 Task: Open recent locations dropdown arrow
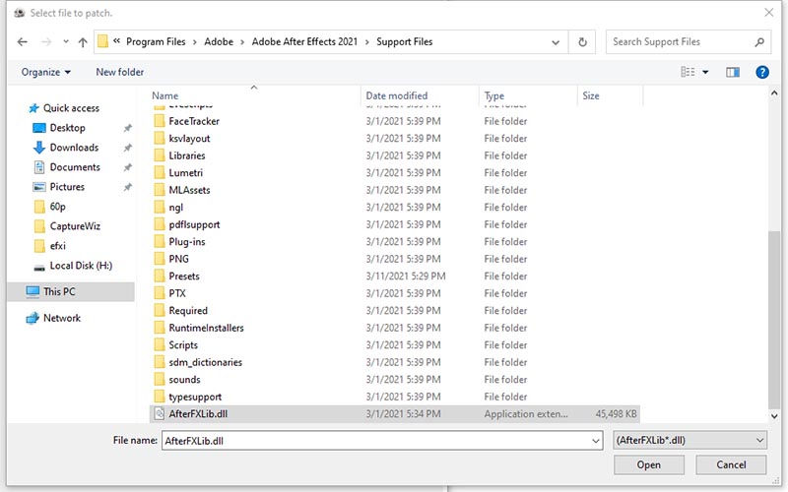click(x=66, y=41)
